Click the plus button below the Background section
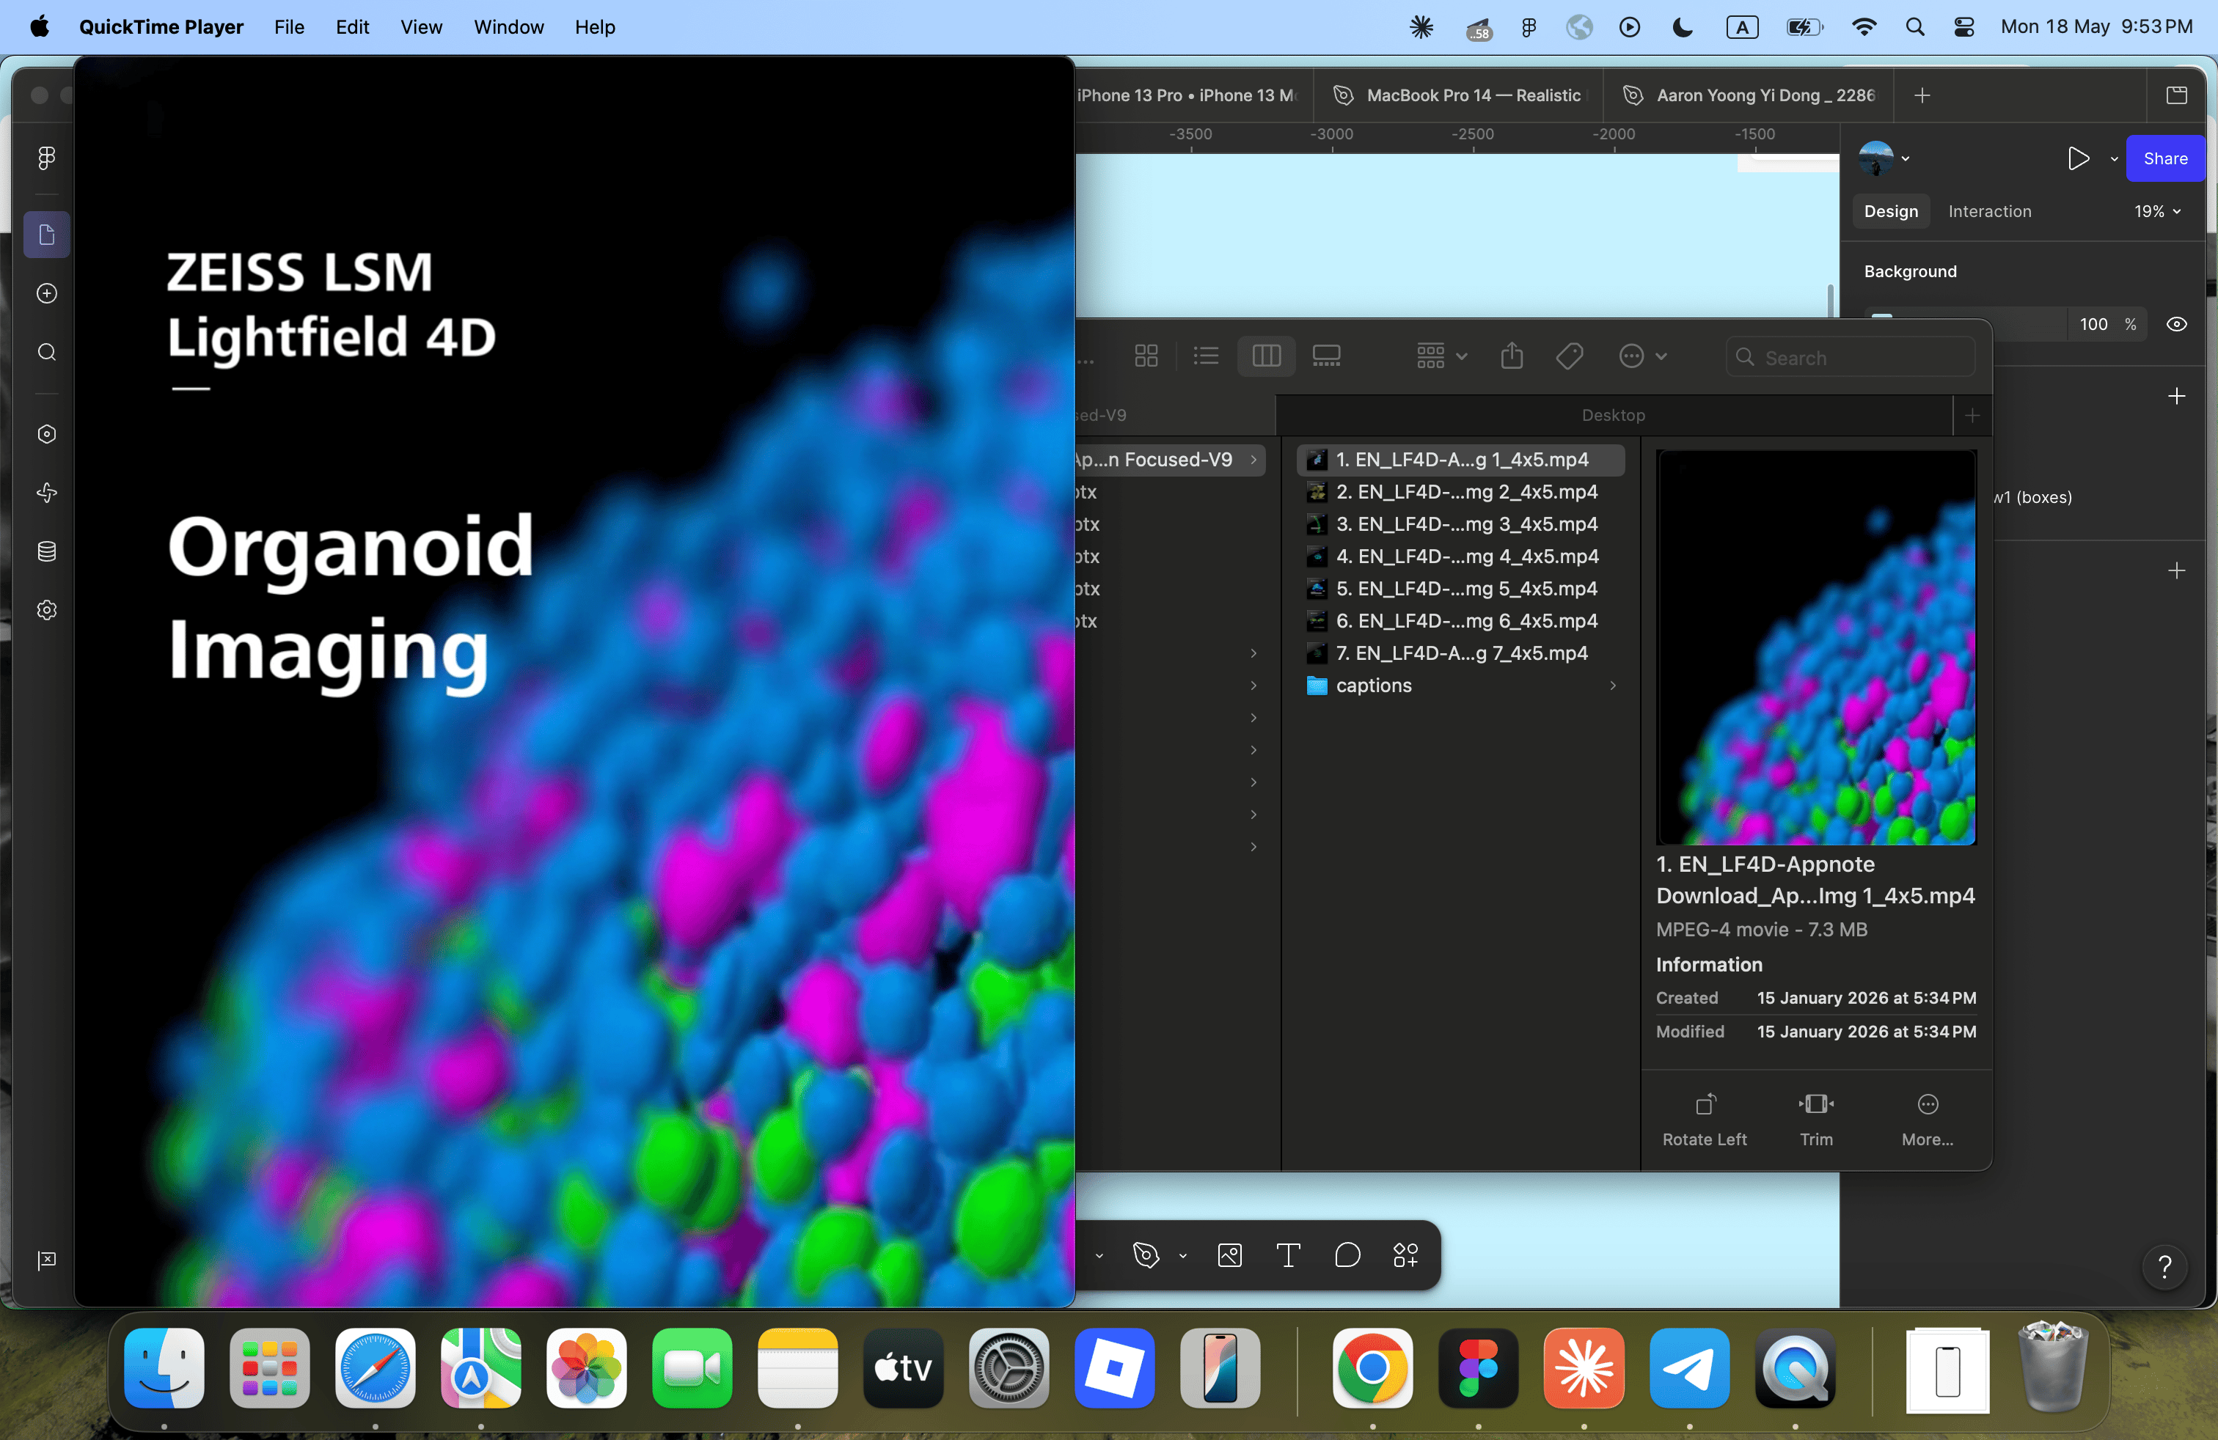Viewport: 2218px width, 1440px height. coord(2177,396)
